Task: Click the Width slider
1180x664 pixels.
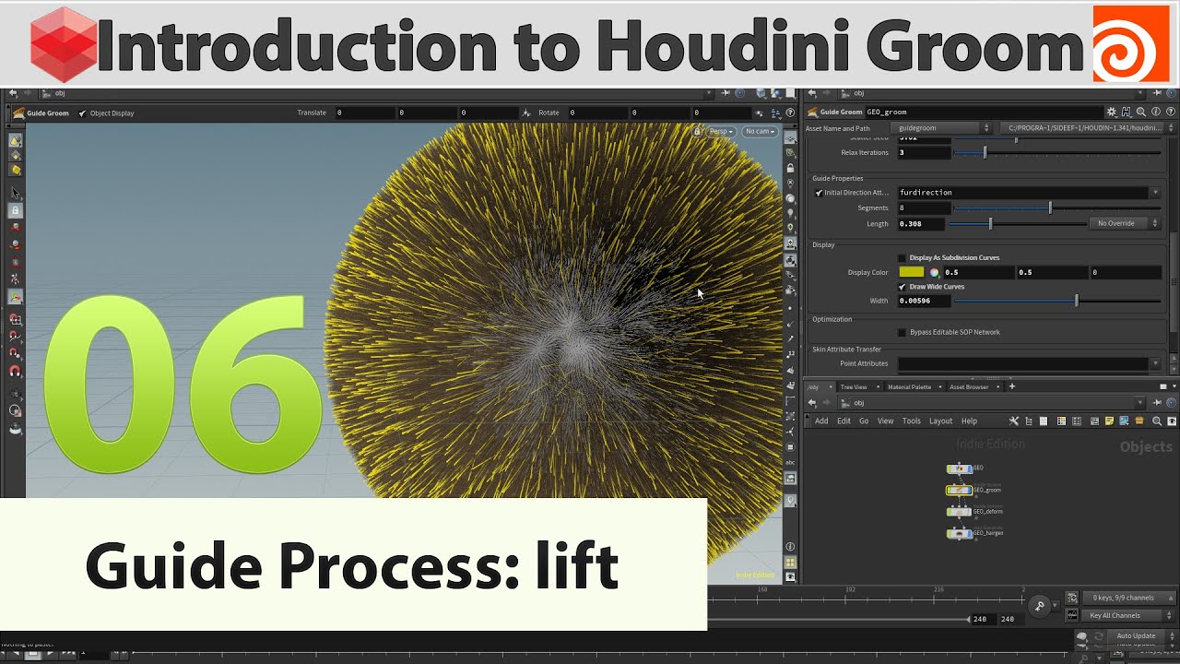Action: click(1056, 301)
